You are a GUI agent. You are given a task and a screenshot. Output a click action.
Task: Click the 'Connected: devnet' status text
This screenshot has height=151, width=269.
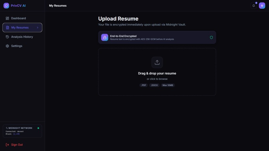coord(15,131)
